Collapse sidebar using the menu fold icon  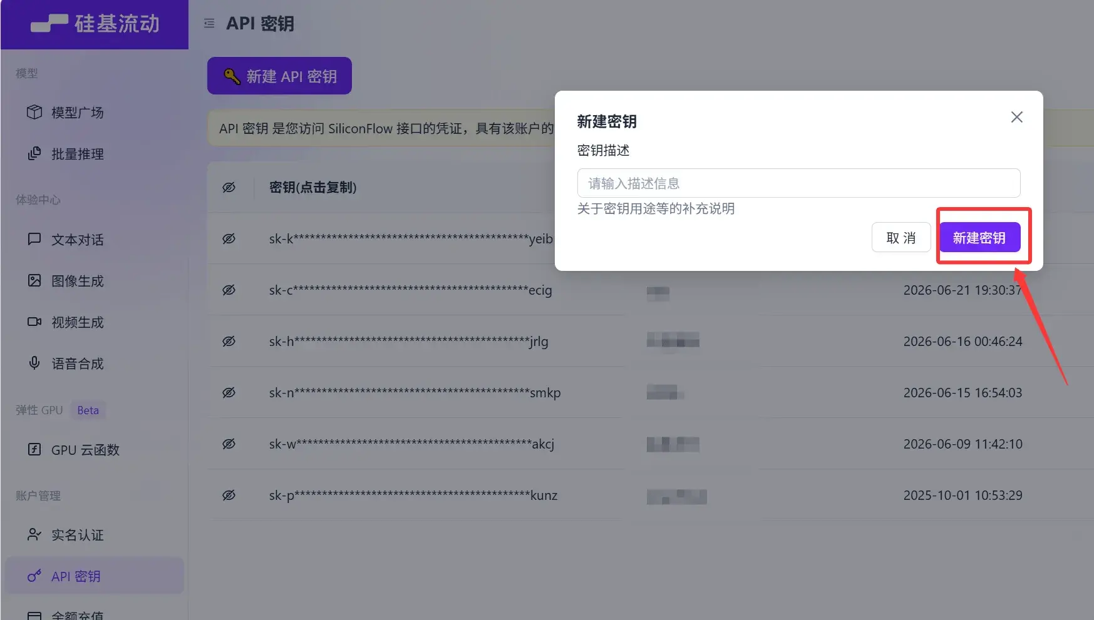(209, 23)
